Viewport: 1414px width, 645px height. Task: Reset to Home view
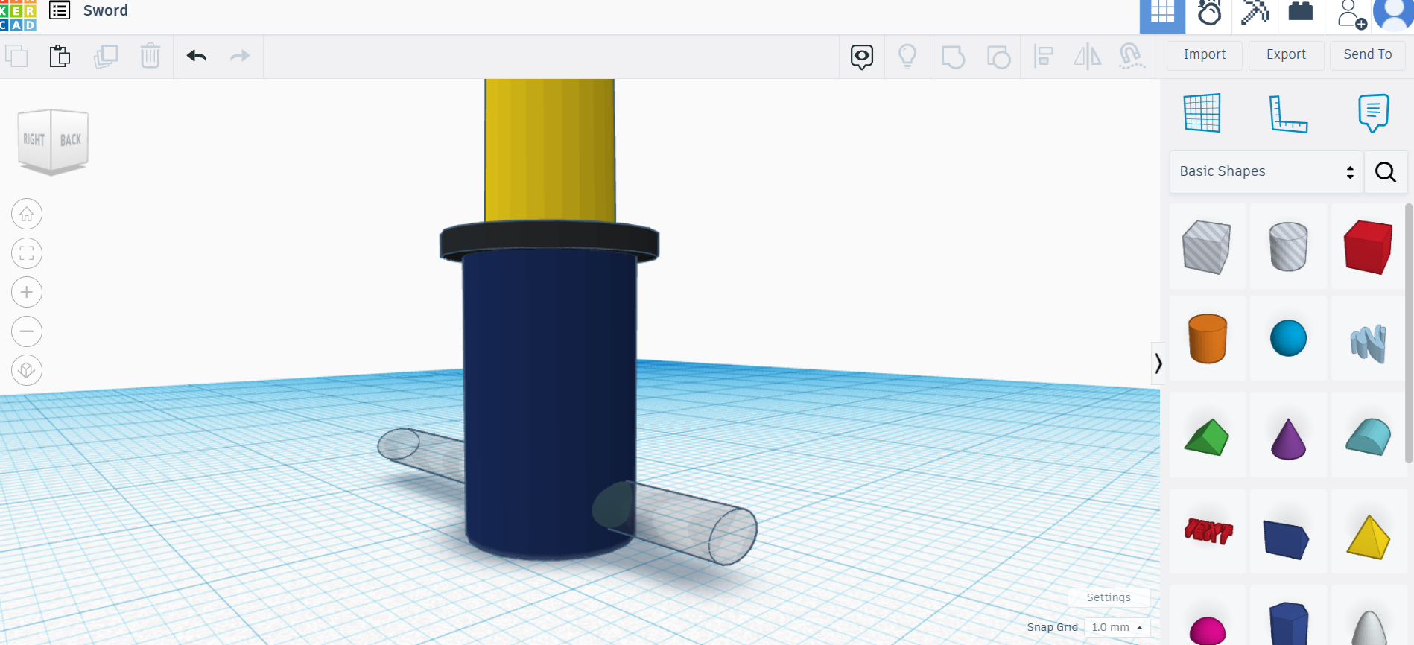[27, 215]
